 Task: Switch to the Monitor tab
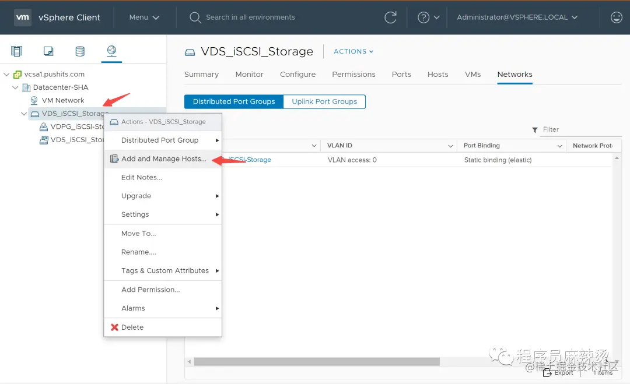pyautogui.click(x=249, y=74)
